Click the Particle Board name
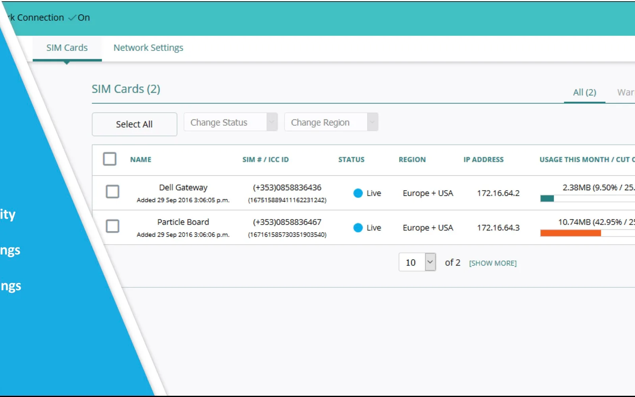The height and width of the screenshot is (397, 635). (183, 222)
